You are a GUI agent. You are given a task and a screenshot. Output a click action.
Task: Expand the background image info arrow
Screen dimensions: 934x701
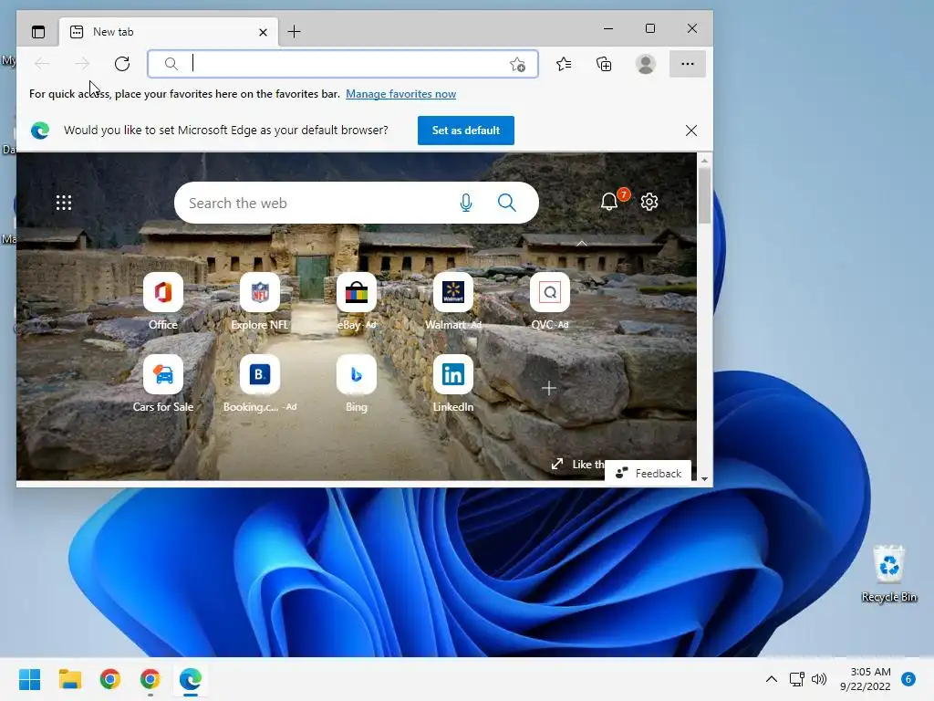point(557,464)
